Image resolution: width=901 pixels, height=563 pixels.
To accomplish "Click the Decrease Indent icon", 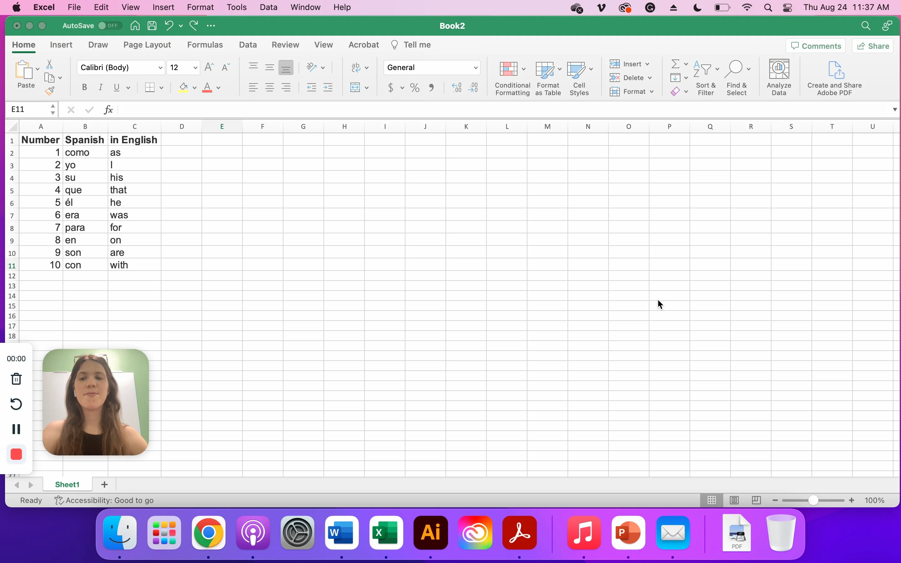I will 311,88.
